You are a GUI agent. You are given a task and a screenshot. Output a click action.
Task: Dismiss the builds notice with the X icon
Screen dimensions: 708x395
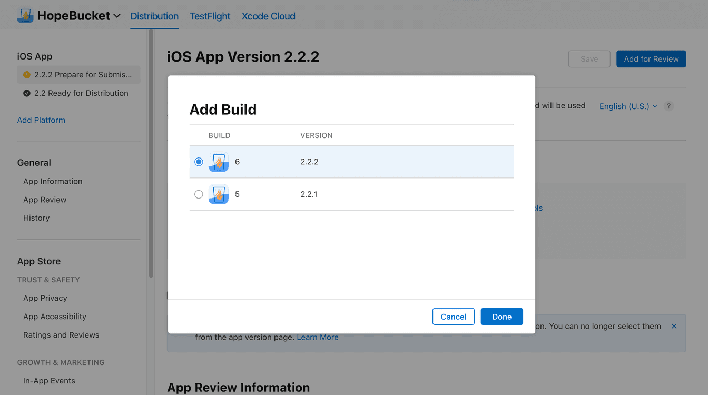[x=674, y=326]
